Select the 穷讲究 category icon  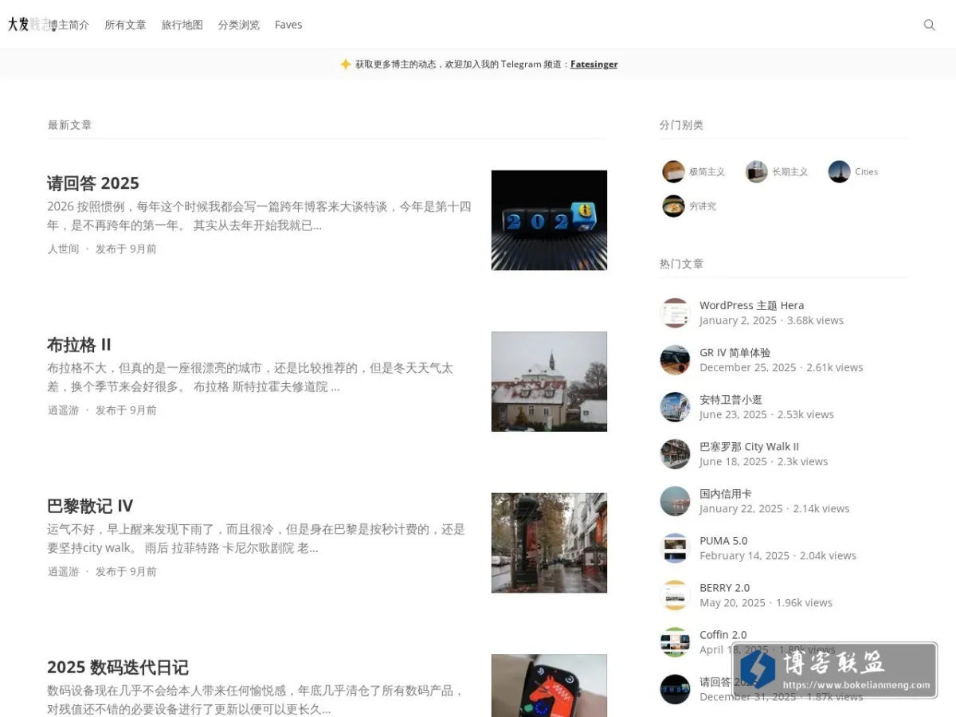click(673, 206)
